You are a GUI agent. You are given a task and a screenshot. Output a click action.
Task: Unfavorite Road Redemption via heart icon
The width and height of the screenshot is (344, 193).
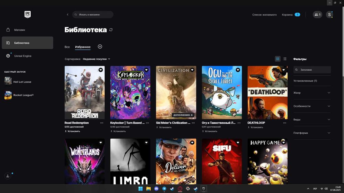coord(100,70)
